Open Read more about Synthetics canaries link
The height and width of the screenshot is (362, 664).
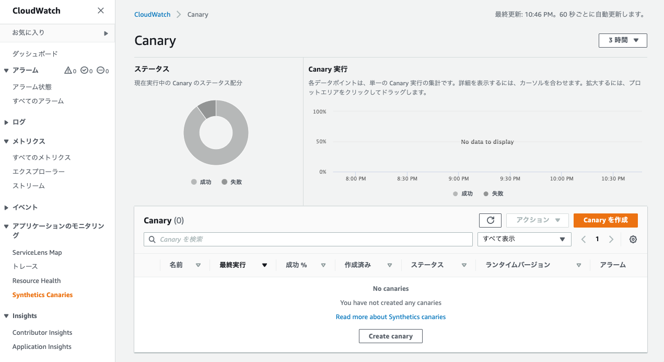(x=391, y=317)
